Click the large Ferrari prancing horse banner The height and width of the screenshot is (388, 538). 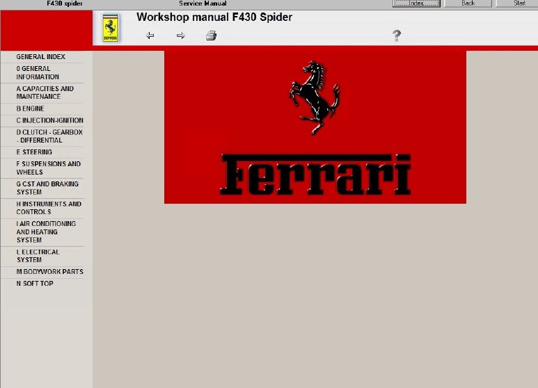(x=315, y=127)
